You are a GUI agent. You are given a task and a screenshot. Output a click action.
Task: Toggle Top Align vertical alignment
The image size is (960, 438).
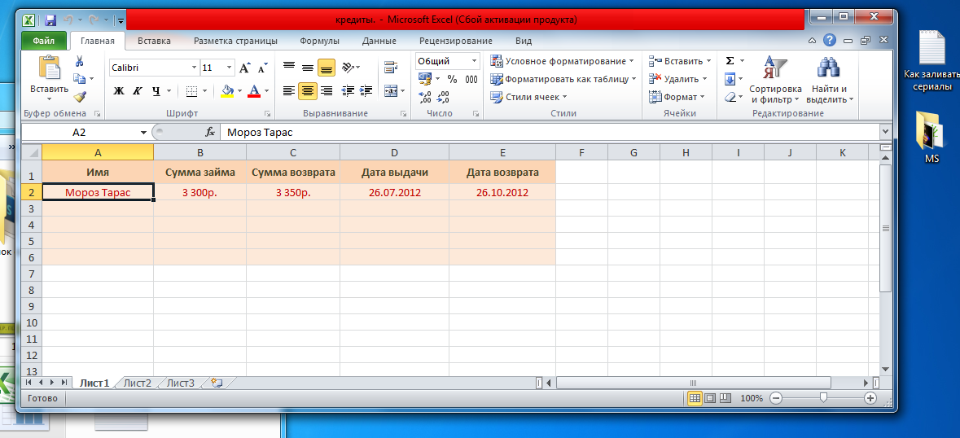[x=289, y=67]
